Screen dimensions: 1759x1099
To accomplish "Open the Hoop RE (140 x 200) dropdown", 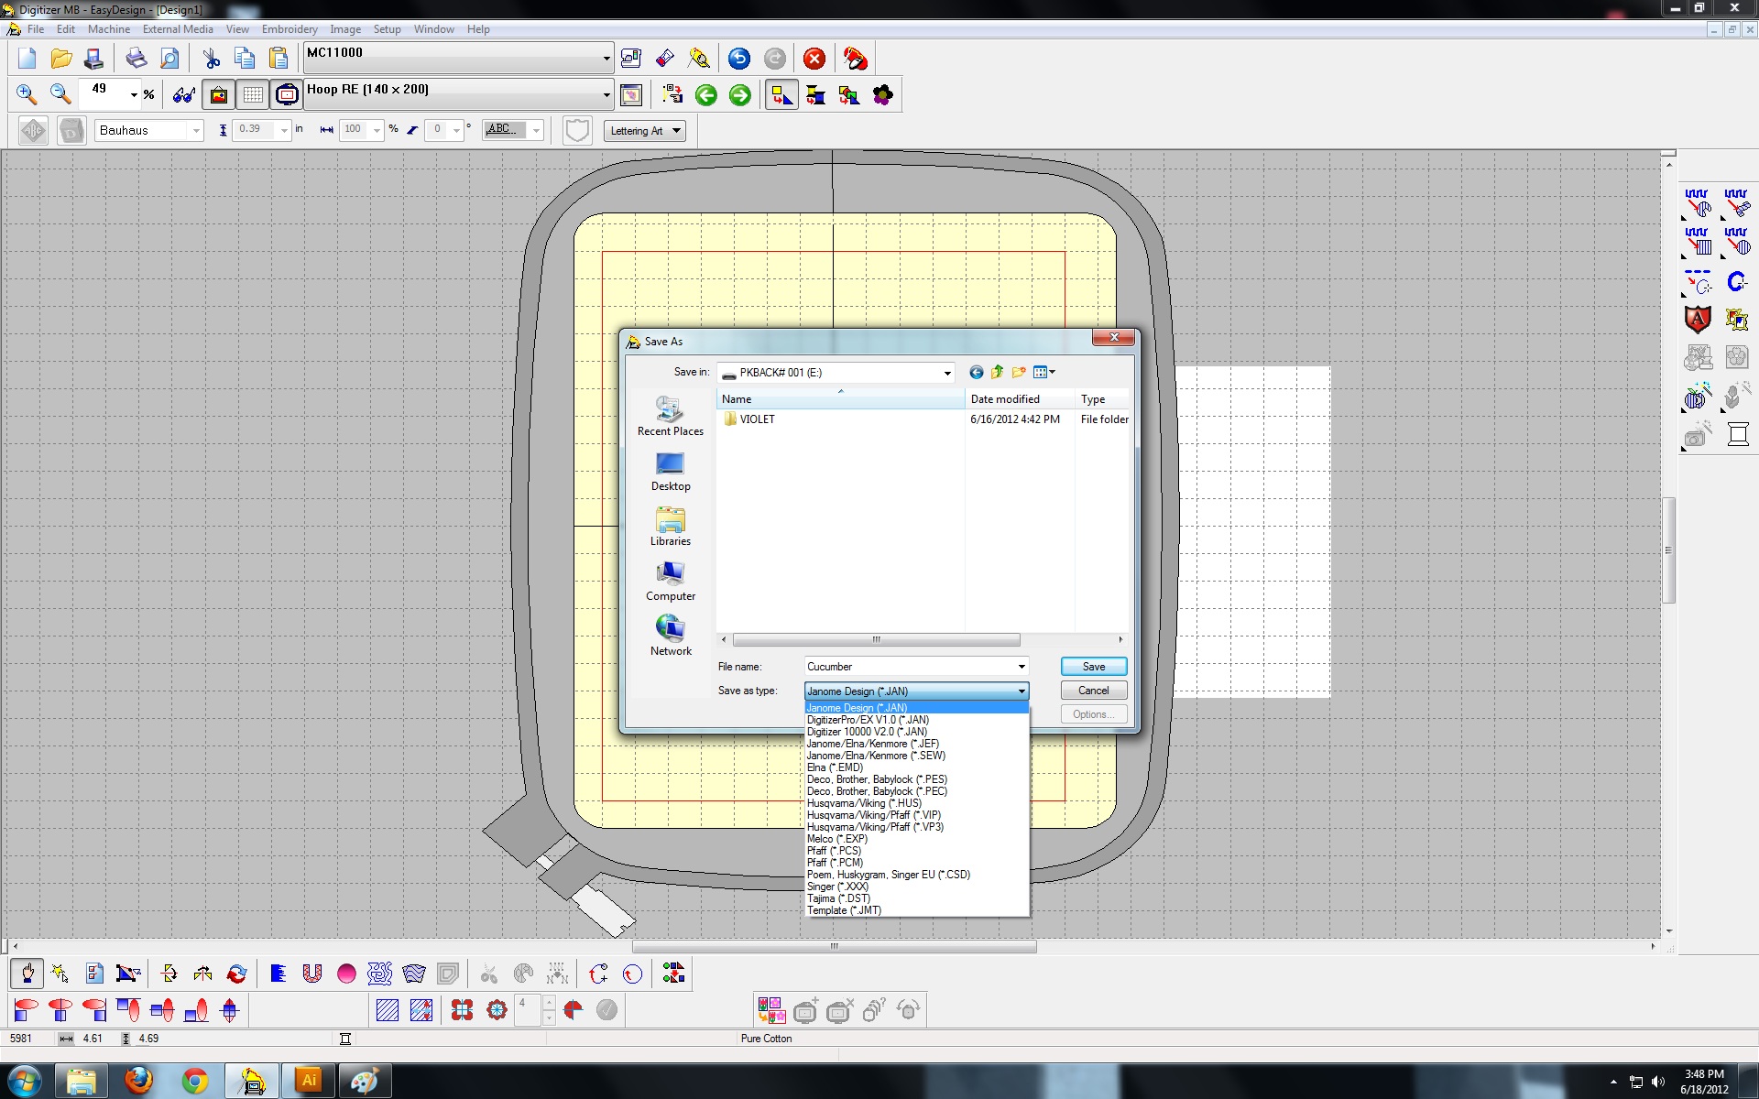I will 606,94.
